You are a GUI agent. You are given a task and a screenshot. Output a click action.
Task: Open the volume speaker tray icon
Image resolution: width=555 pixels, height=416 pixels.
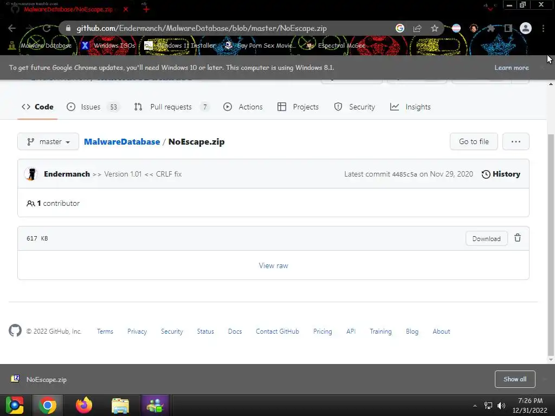tap(501, 406)
